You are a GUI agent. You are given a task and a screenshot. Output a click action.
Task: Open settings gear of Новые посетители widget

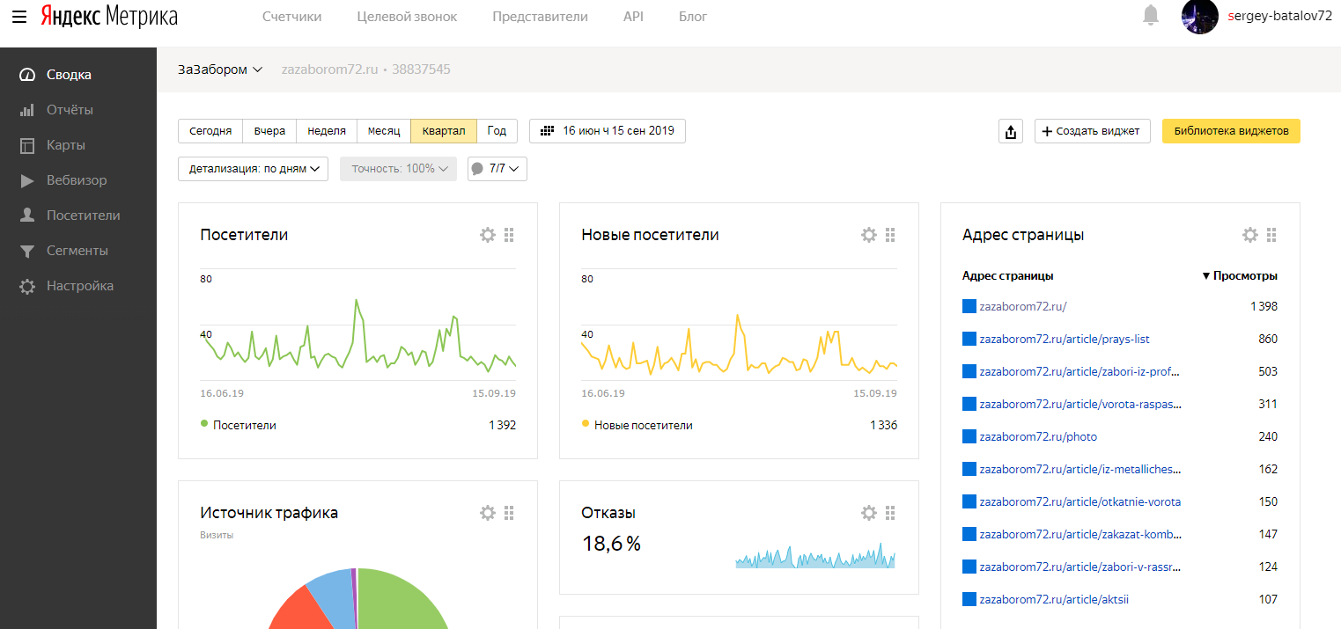click(x=869, y=235)
